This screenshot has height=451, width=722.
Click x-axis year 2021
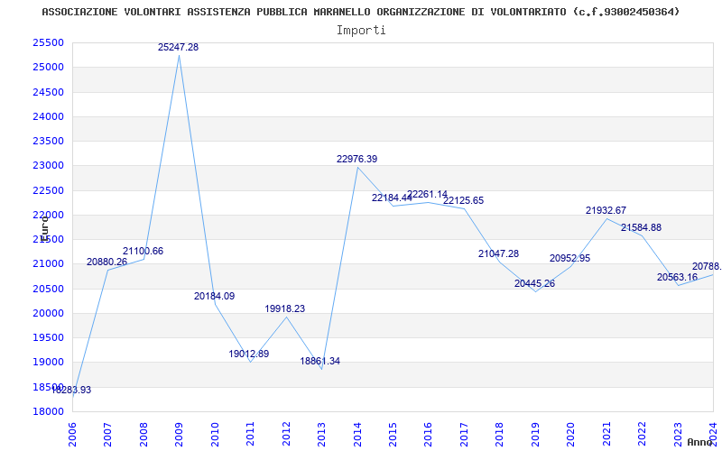606,434
